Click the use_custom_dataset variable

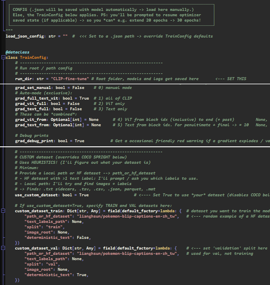tap(36, 195)
